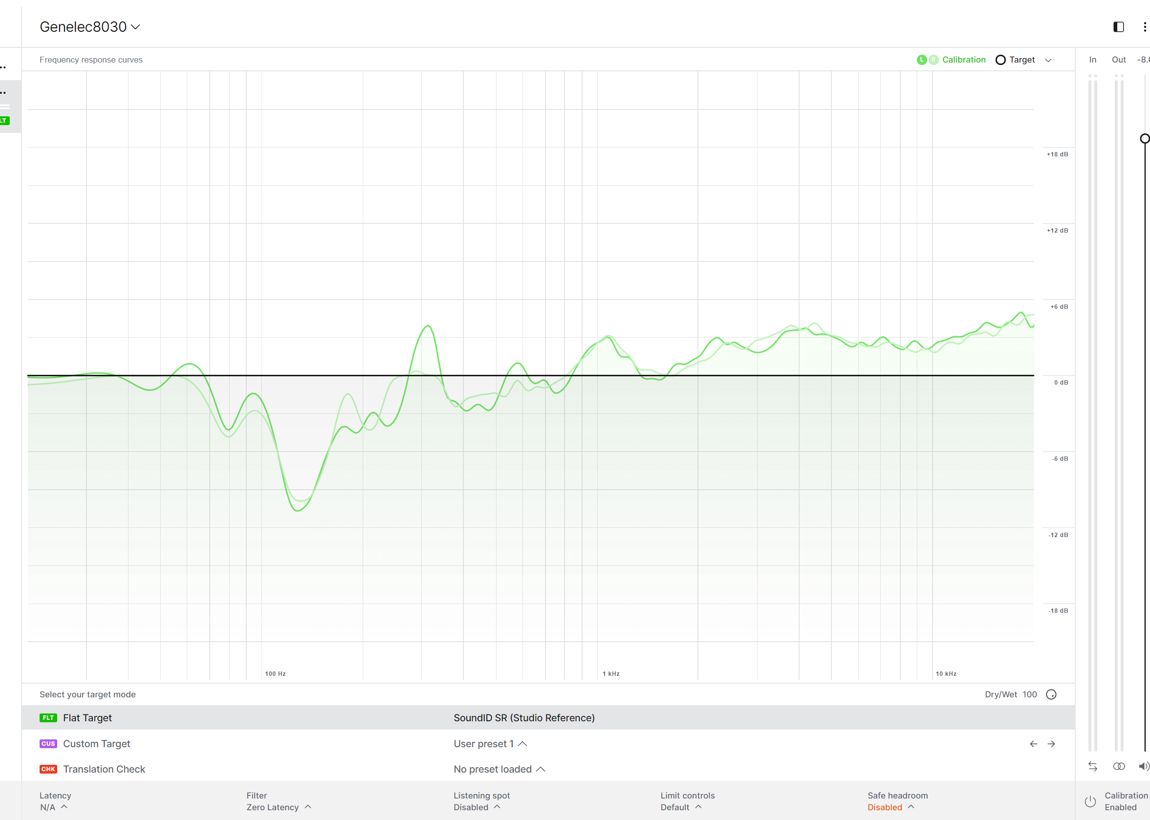Click the mono overlapping circles icon
The image size is (1150, 820).
[1119, 766]
